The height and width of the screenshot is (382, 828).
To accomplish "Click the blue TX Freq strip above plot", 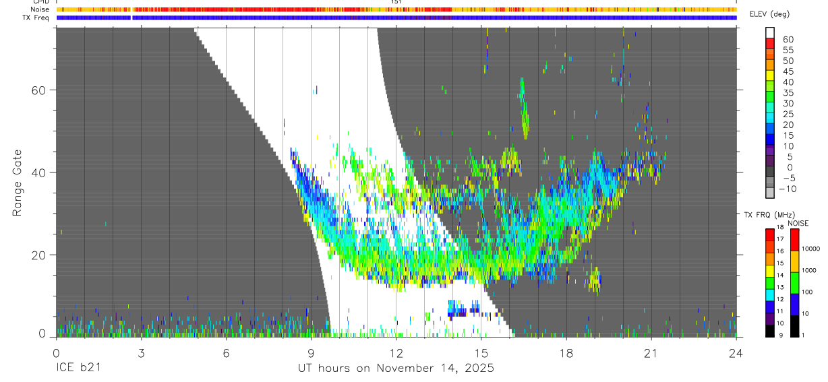I will [x=396, y=18].
